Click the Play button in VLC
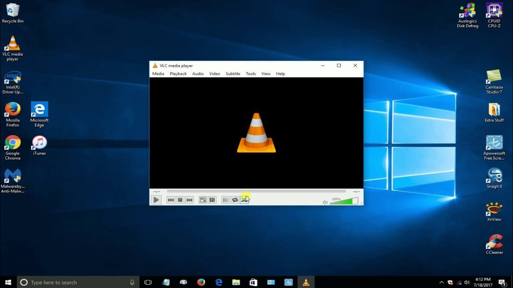Image resolution: width=513 pixels, height=288 pixels. (x=156, y=200)
